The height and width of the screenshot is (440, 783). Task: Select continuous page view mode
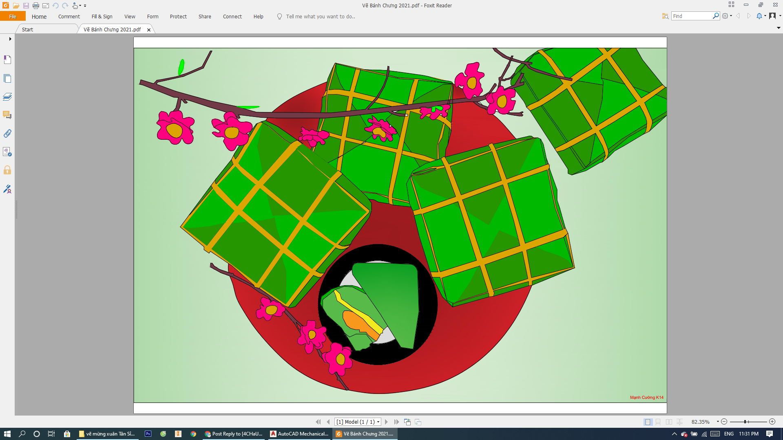click(x=658, y=422)
